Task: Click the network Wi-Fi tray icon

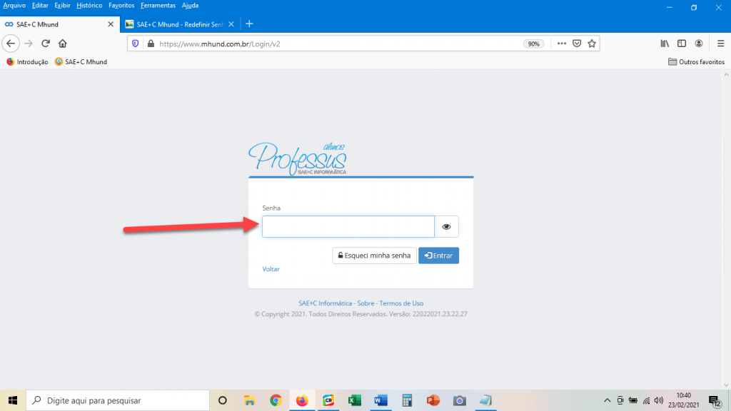Action: (x=646, y=400)
